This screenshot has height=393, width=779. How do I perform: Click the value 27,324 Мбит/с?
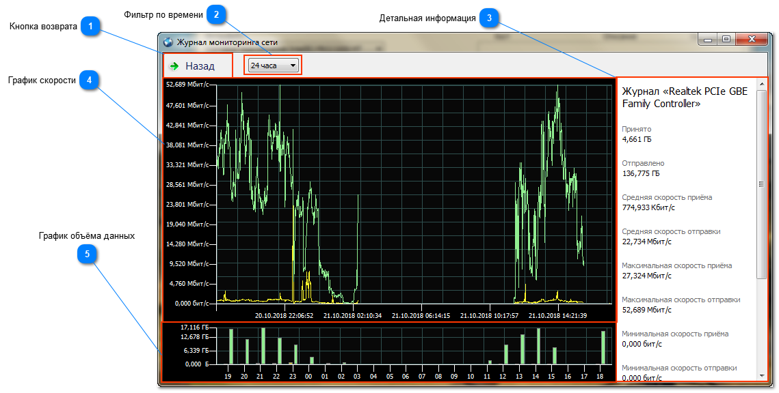(647, 276)
